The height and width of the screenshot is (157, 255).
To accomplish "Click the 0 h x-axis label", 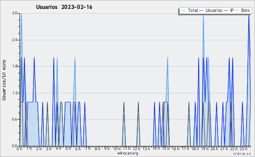I will 20,149.
